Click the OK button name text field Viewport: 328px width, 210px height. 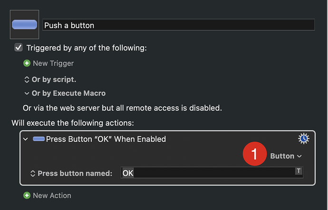[x=212, y=173]
